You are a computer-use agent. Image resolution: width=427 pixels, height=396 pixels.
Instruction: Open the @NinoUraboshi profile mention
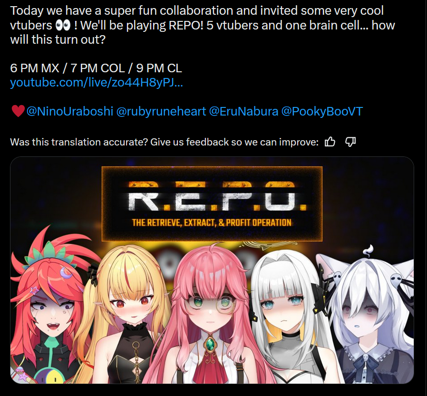tap(70, 111)
